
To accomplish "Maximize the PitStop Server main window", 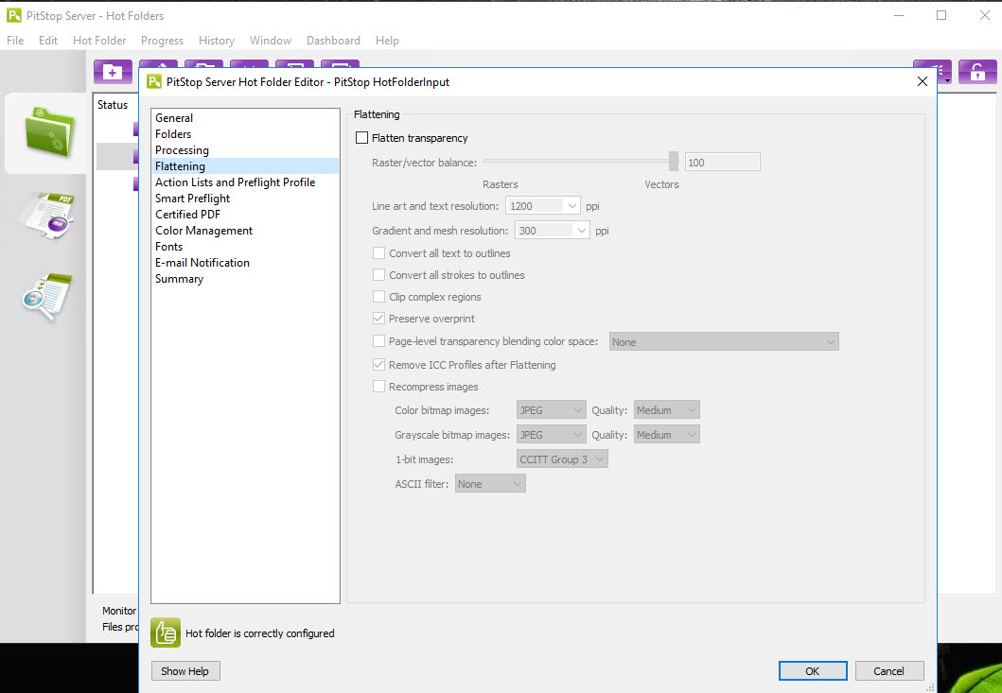I will [x=941, y=15].
